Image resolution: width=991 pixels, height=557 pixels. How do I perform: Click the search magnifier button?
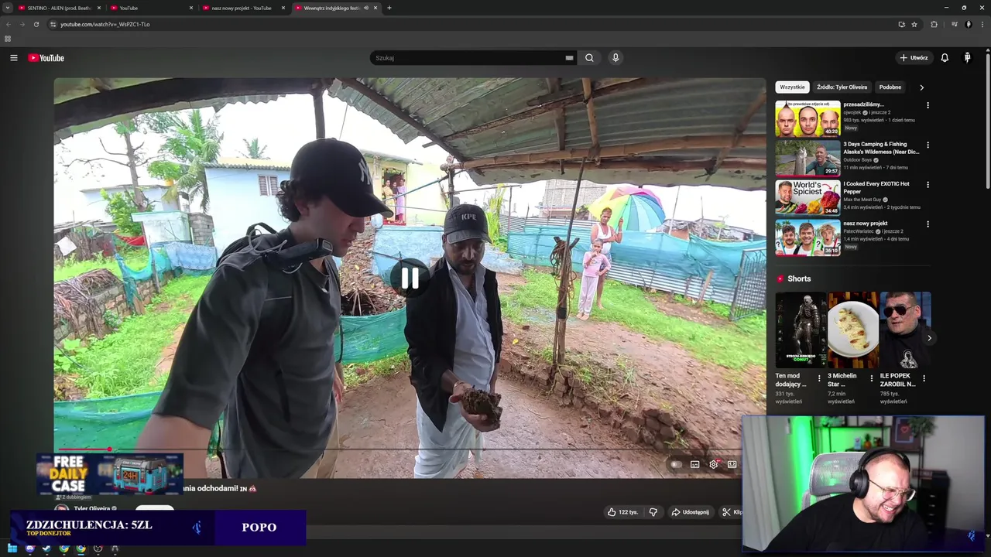click(x=589, y=58)
